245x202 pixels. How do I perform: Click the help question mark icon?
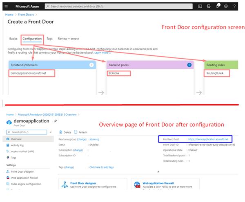click(234, 7)
